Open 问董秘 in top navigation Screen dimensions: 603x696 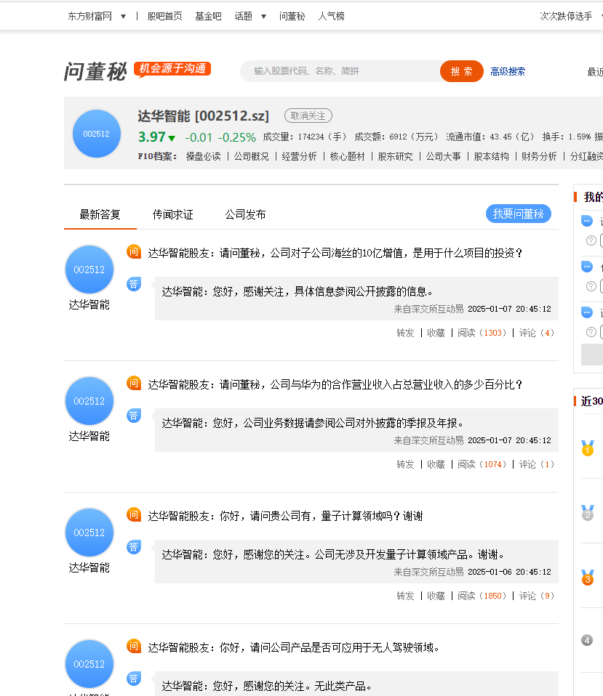tap(292, 17)
